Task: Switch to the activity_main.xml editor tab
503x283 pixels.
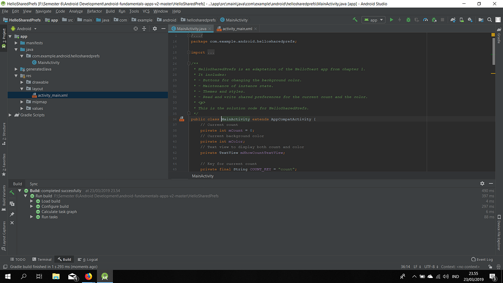Action: pos(237,29)
